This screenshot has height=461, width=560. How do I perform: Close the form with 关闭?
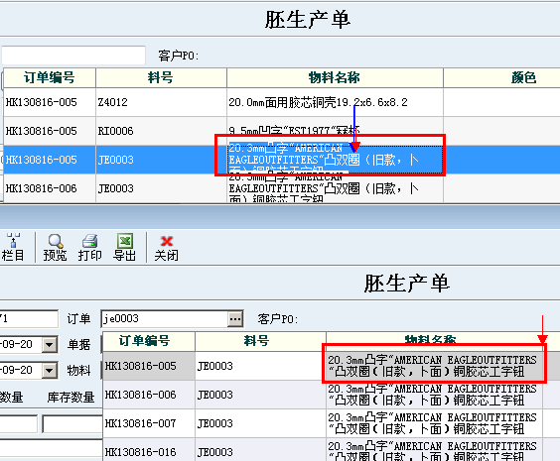coord(166,248)
